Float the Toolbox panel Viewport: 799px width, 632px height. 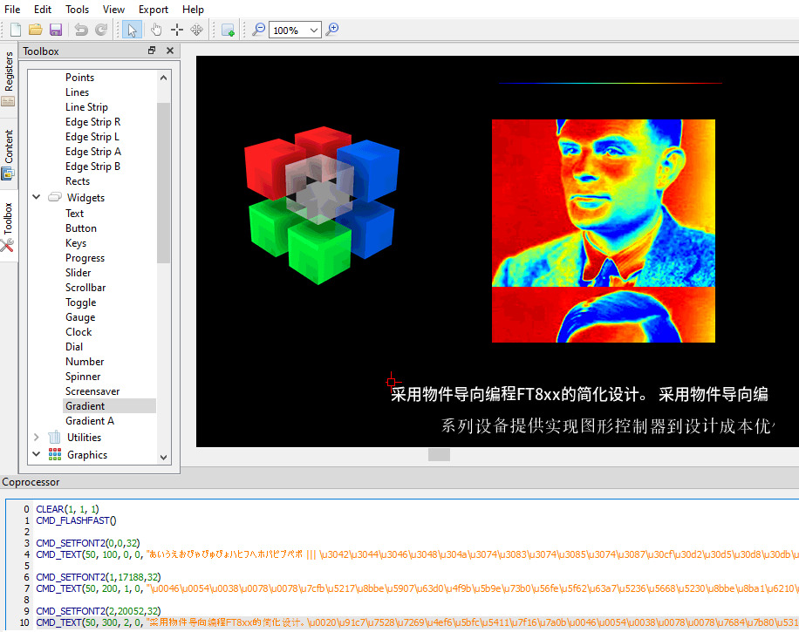pyautogui.click(x=152, y=51)
